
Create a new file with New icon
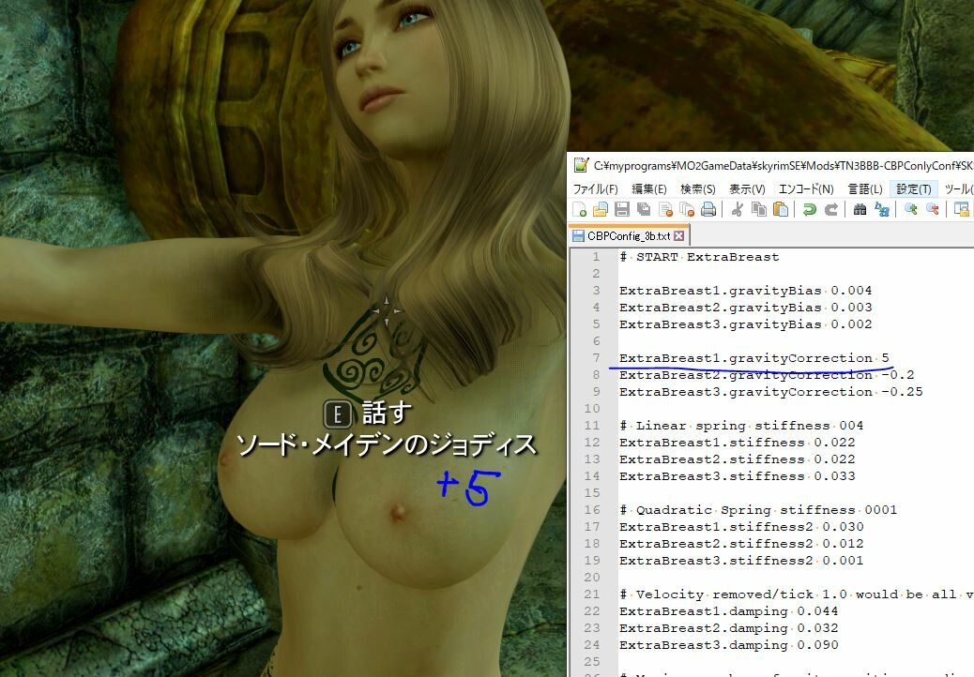click(x=580, y=210)
